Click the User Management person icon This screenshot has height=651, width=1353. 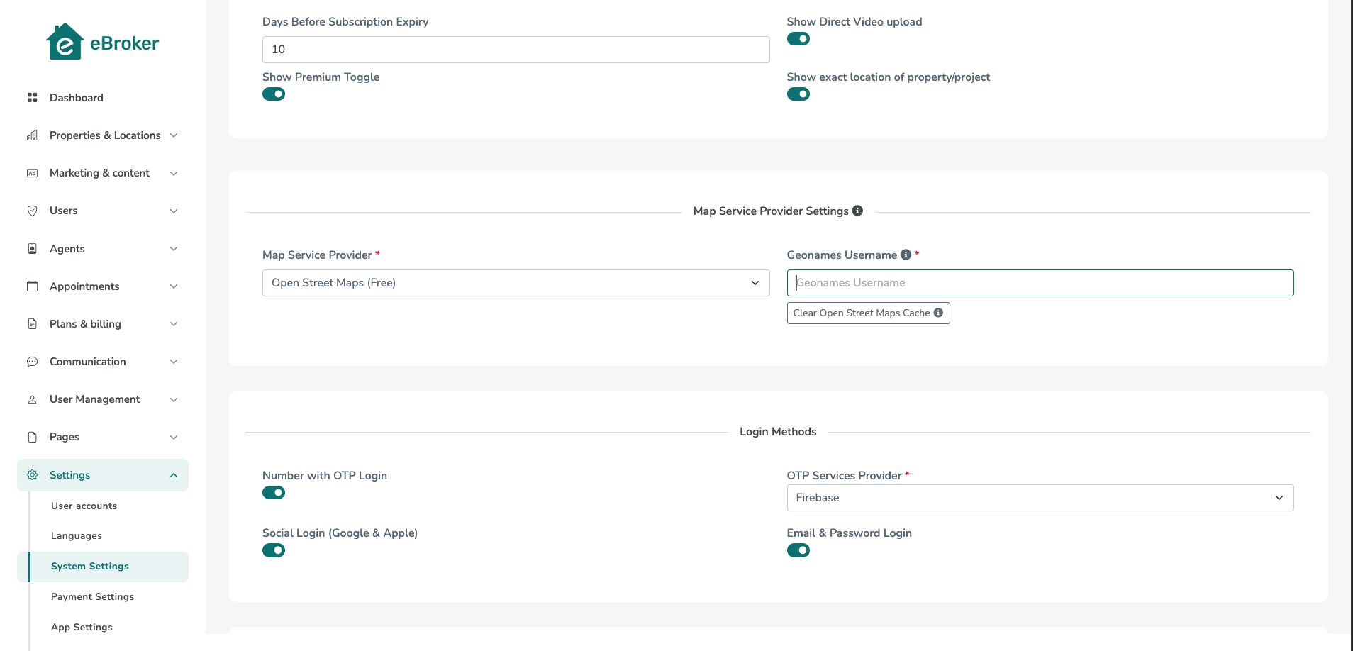pos(32,399)
